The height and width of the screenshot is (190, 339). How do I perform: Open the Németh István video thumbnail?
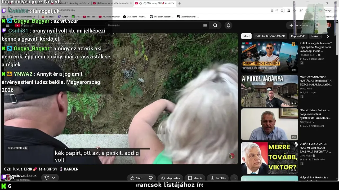pos(270,124)
